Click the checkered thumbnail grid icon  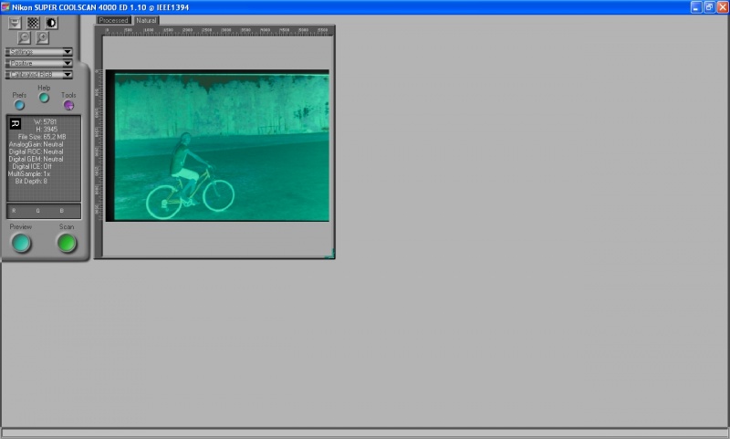(x=33, y=23)
